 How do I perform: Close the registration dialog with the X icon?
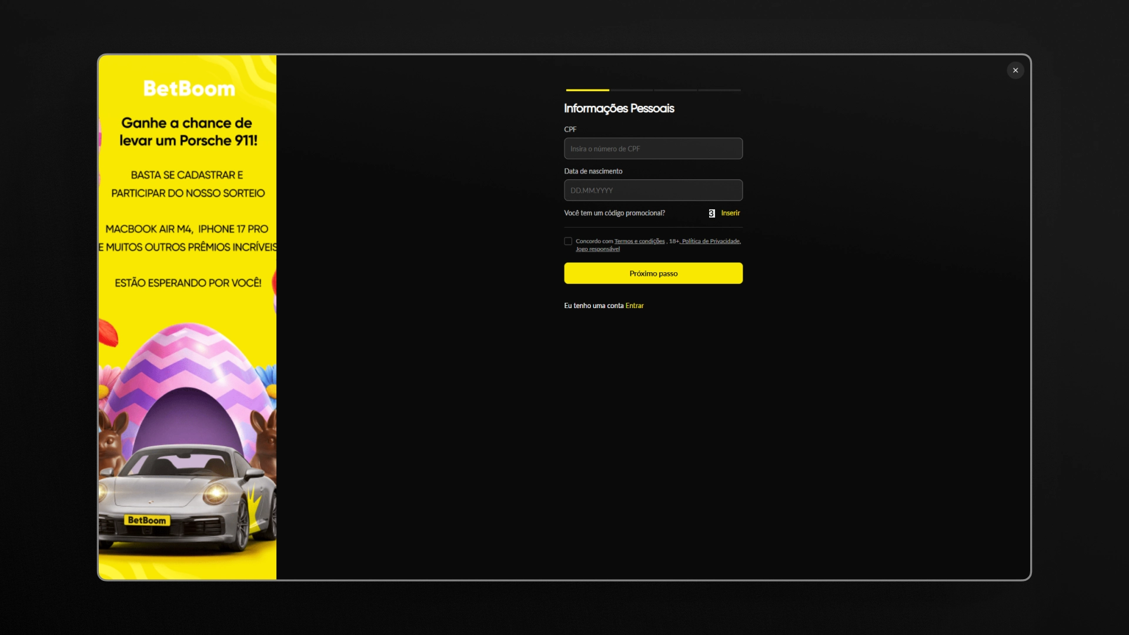coord(1015,71)
